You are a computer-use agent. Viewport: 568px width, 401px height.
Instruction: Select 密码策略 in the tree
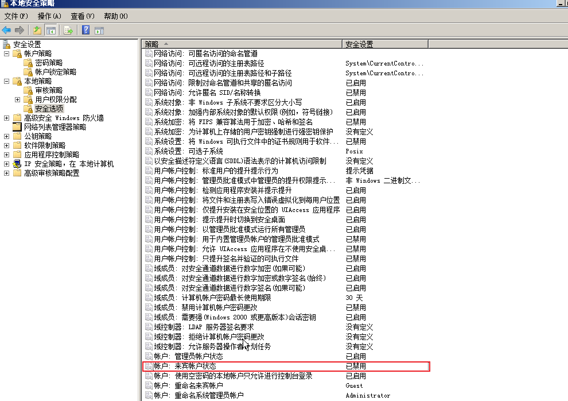tap(49, 63)
